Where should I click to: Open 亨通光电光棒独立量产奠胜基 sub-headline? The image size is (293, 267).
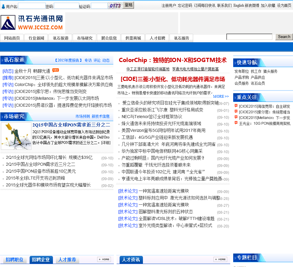point(196,69)
